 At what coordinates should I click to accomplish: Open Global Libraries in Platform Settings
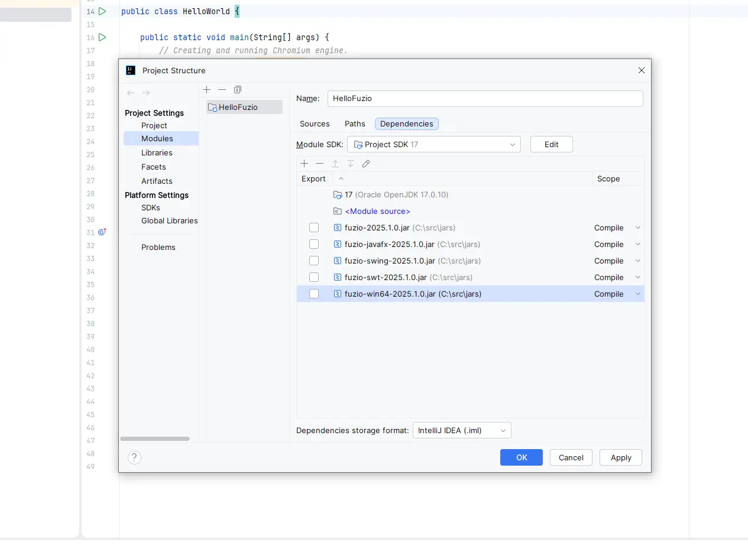169,220
